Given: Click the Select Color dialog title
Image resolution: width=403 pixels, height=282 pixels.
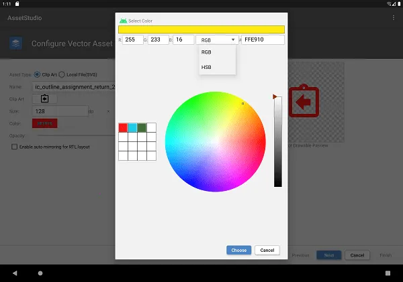Looking at the screenshot, I should (x=140, y=21).
